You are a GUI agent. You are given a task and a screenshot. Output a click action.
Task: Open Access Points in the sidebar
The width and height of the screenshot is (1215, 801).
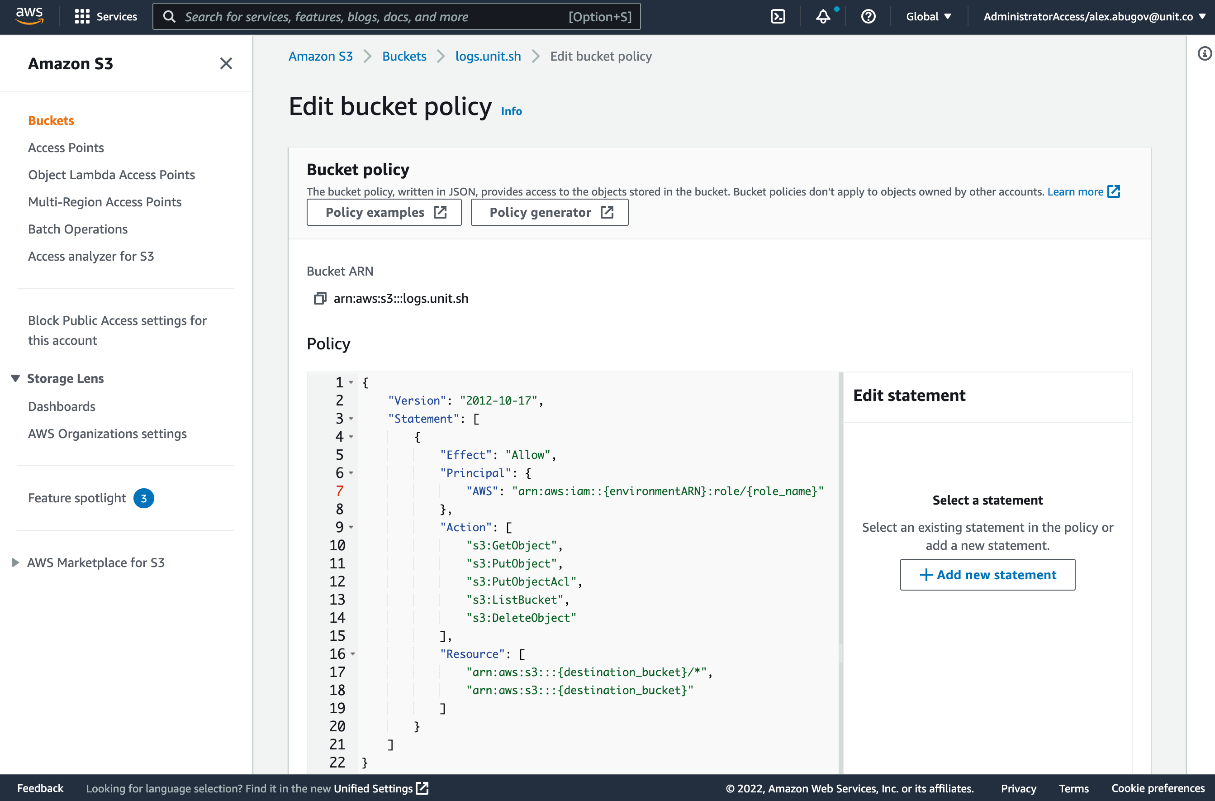click(66, 147)
